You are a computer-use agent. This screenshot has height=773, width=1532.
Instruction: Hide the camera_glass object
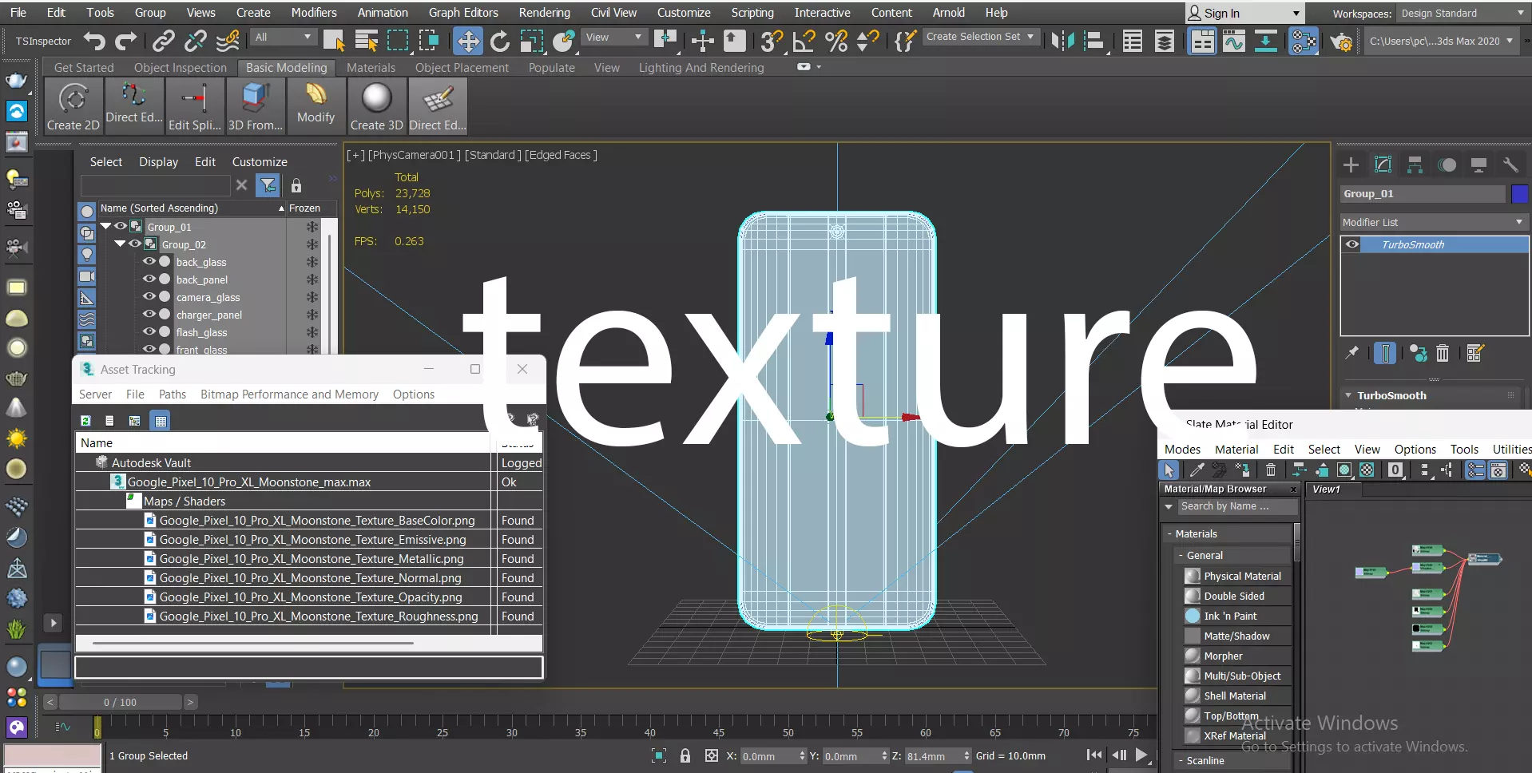(x=149, y=296)
